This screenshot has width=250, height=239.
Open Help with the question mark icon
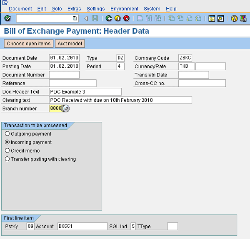pos(234,18)
